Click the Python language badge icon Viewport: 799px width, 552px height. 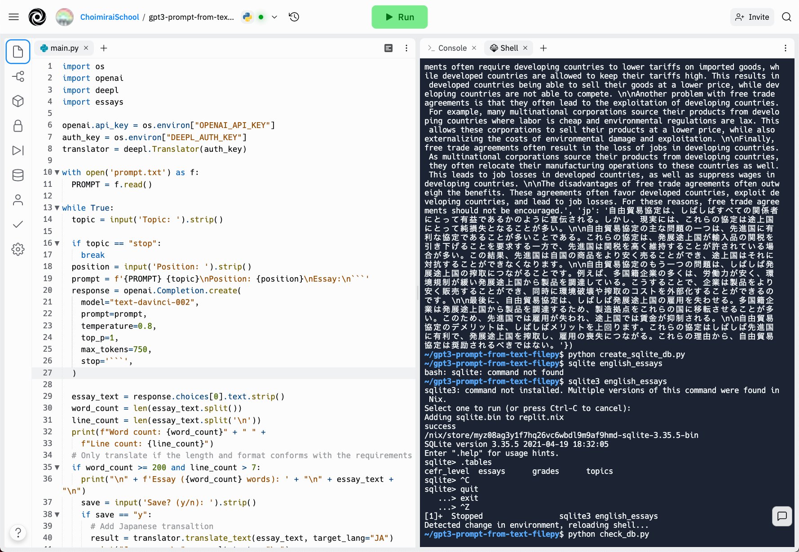[247, 17]
